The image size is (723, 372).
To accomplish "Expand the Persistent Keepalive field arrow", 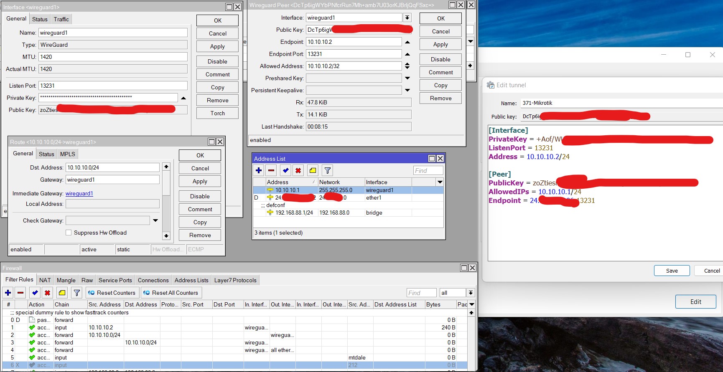I will coord(407,90).
